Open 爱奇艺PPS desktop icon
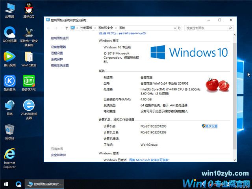Image resolution: width=252 pixels, height=189 pixels. coord(29,83)
